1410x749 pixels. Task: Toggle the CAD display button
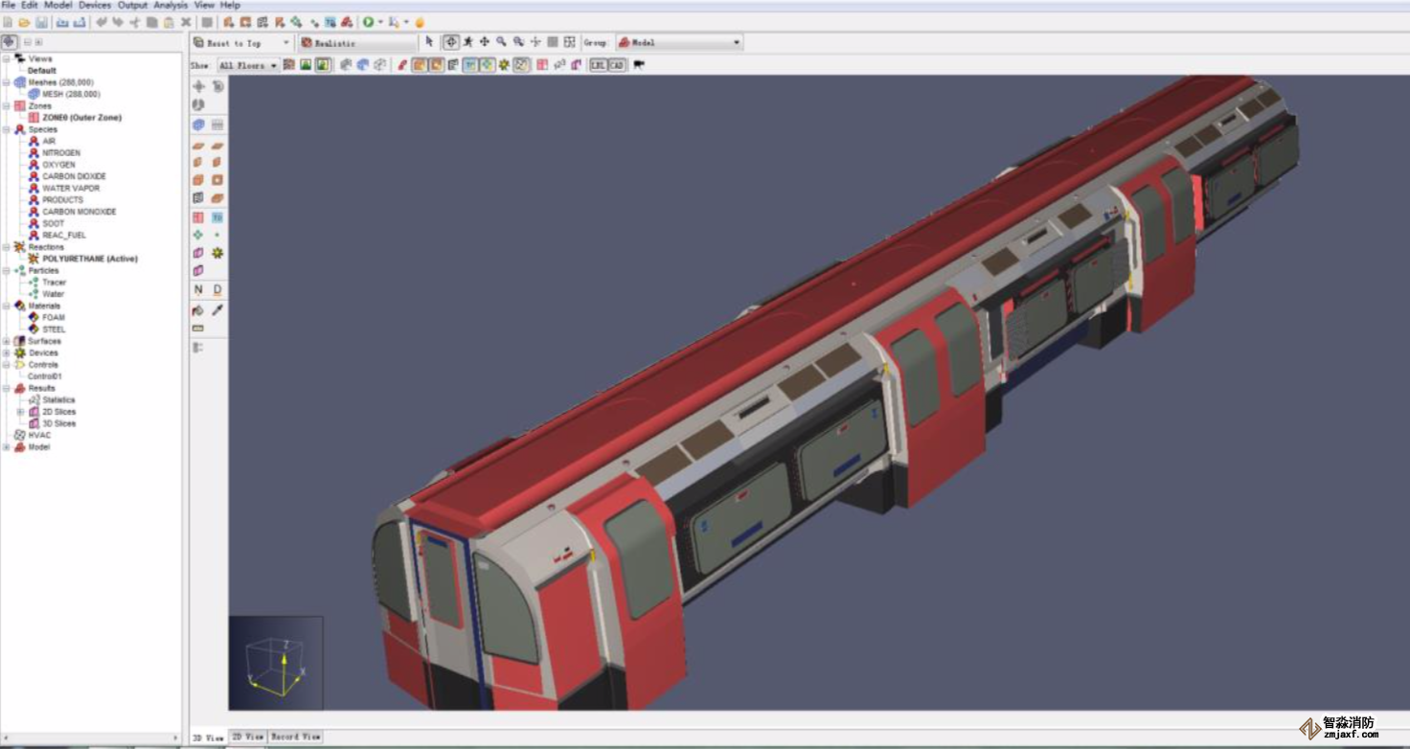617,65
